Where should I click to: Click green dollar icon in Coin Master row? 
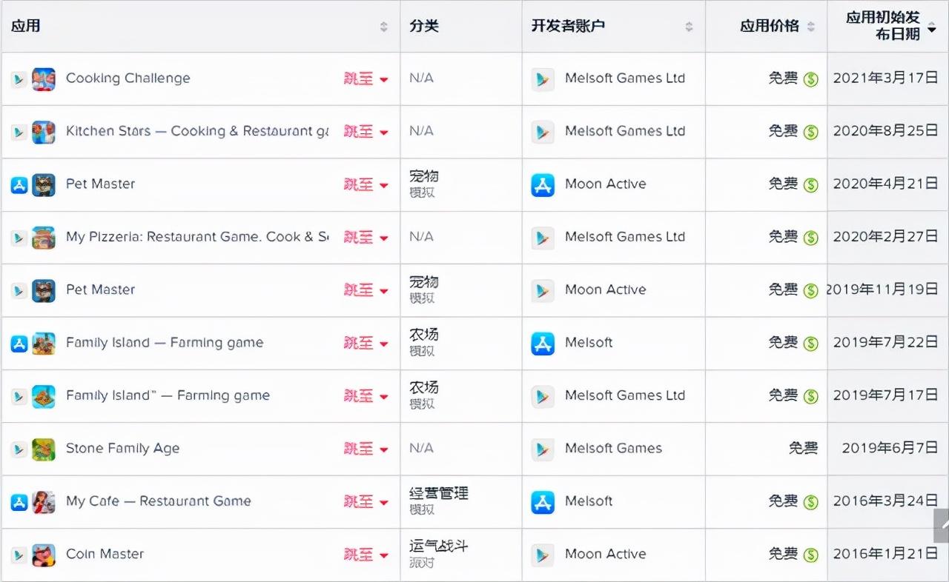tap(811, 555)
